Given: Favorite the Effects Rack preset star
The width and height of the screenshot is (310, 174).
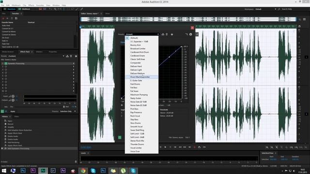Looking at the screenshot, I should 76,56.
